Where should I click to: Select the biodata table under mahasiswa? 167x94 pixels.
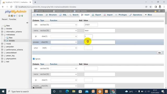point(12,41)
